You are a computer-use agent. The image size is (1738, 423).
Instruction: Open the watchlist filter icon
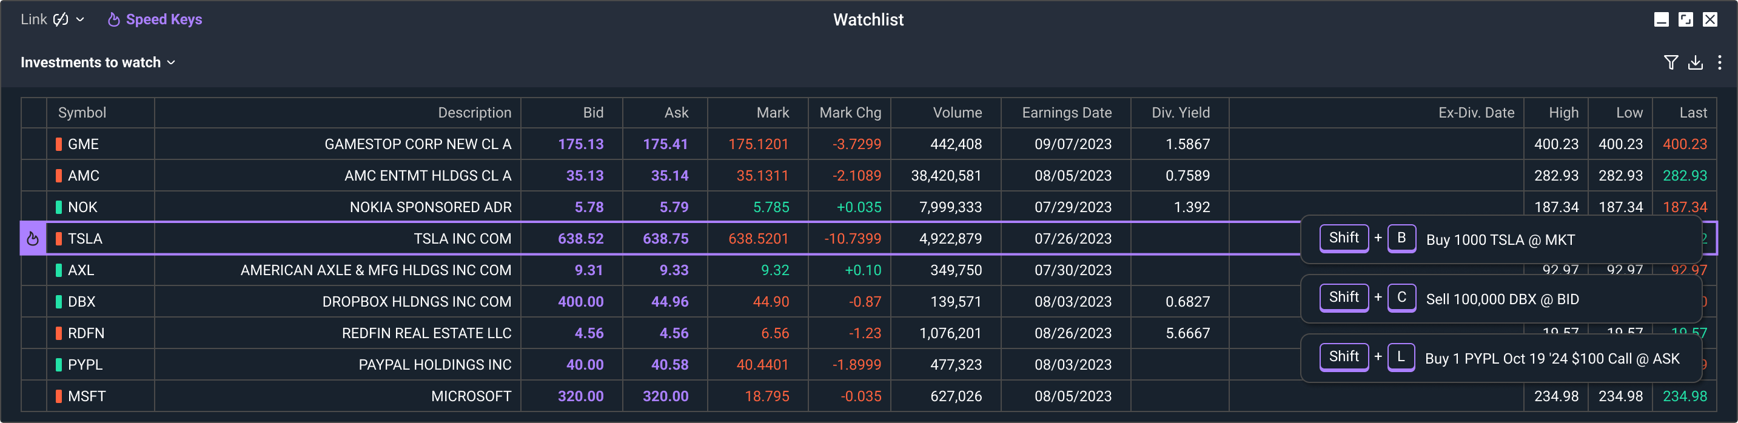(x=1671, y=63)
